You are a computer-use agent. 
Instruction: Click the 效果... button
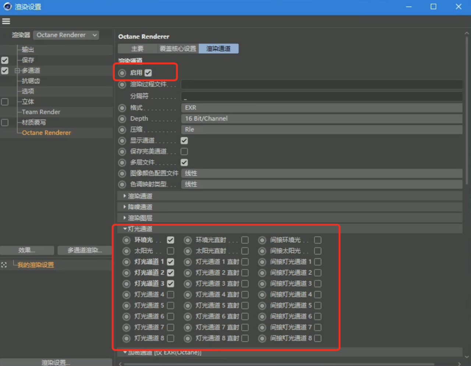pyautogui.click(x=27, y=250)
